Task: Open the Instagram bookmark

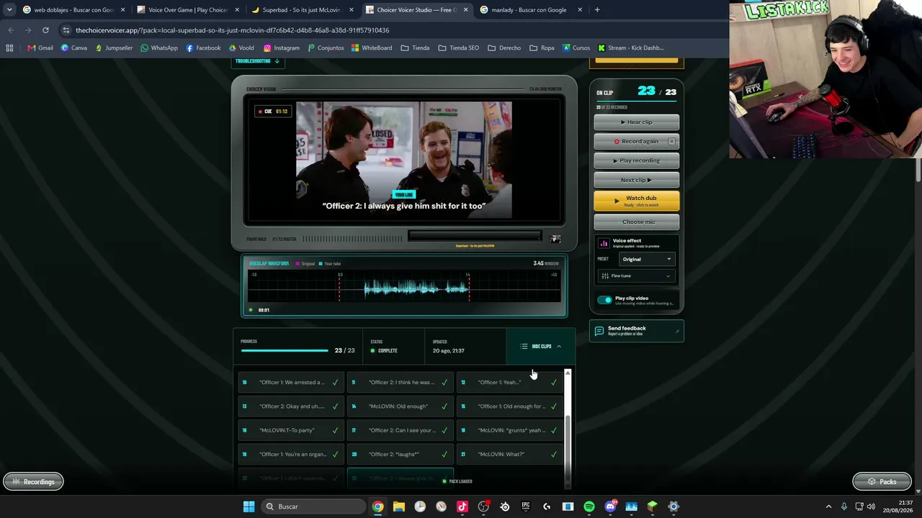Action: [x=282, y=48]
